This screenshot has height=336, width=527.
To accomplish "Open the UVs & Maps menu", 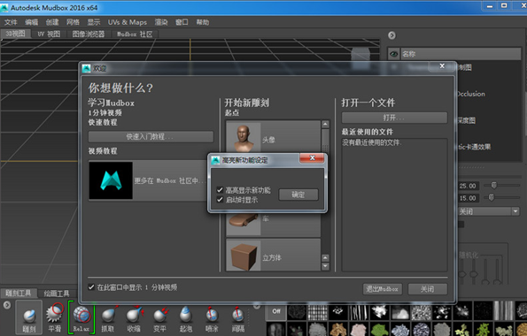I will point(127,22).
